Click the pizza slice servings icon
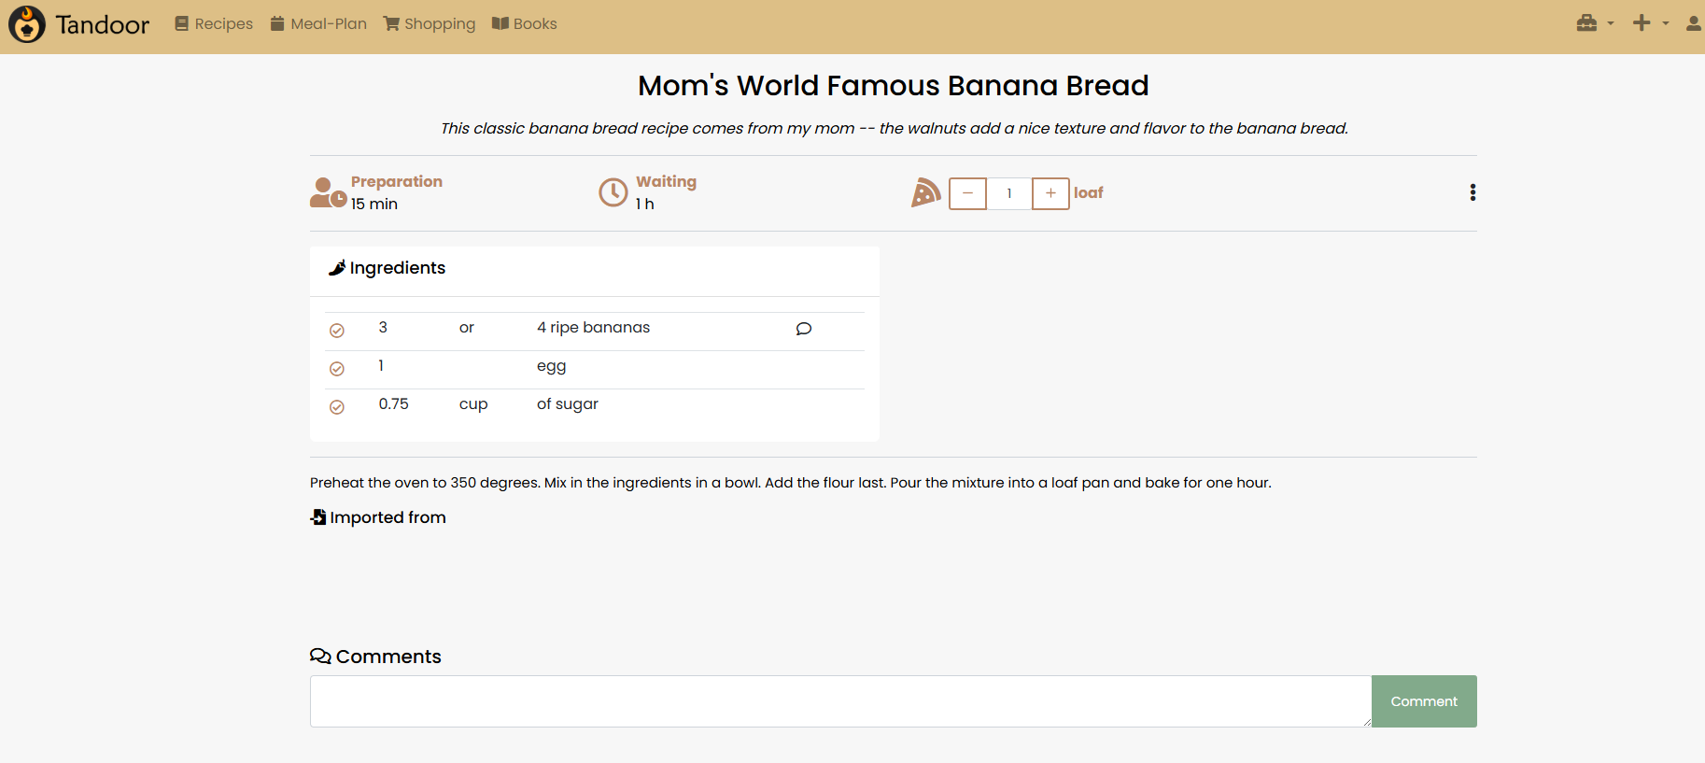 coord(925,192)
